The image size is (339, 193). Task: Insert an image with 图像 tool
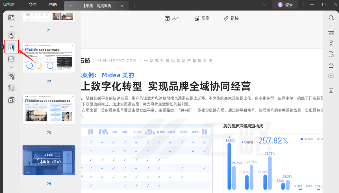pos(202,18)
